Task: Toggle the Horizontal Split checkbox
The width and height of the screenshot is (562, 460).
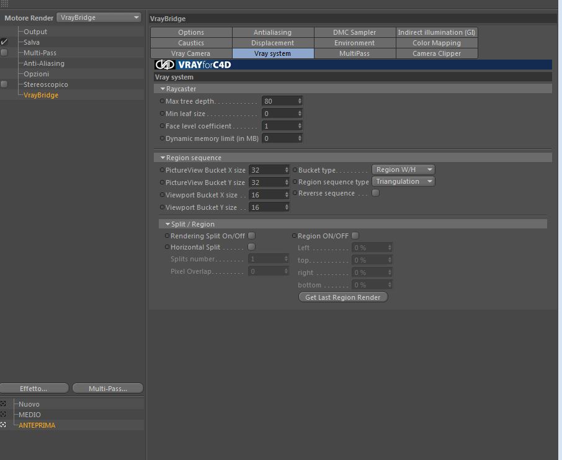Action: click(x=252, y=246)
